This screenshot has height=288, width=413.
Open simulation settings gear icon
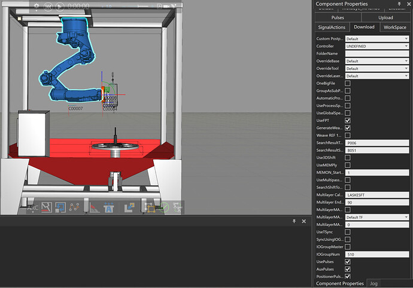(x=37, y=7)
